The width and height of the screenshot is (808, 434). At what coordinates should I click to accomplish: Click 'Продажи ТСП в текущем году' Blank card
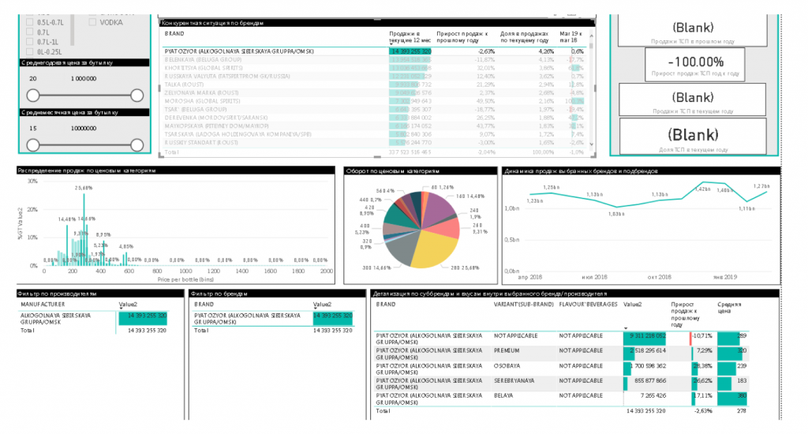pyautogui.click(x=693, y=99)
